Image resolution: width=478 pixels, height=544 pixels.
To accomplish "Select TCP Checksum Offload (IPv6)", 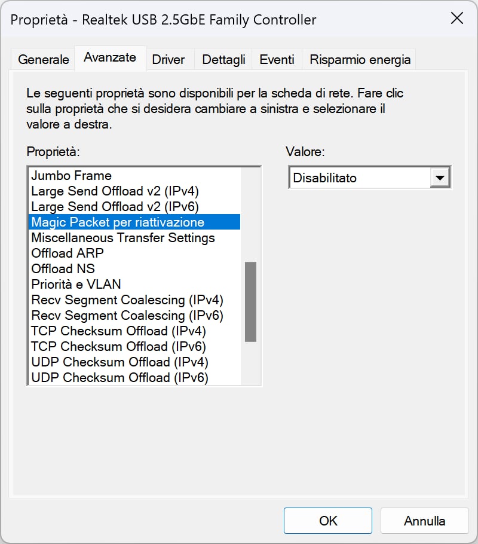I will point(134,347).
